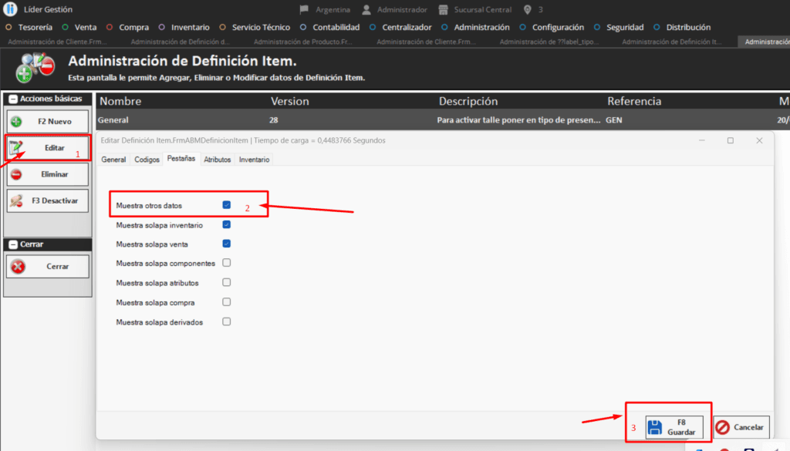The height and width of the screenshot is (451, 790).
Task: Click the red Eliminar icon
Action: [x=17, y=174]
